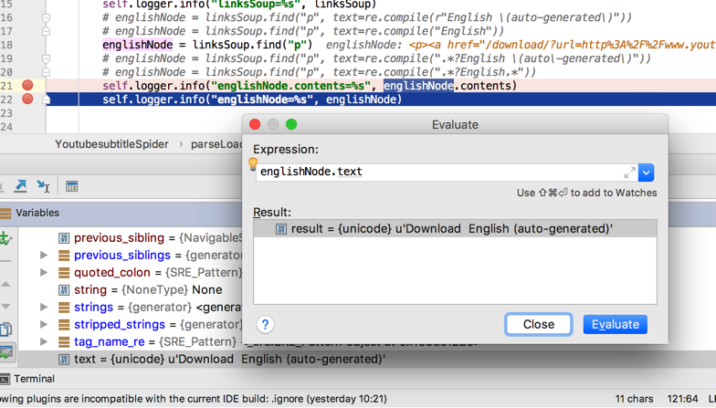The image size is (716, 408).
Task: Expand the expression field editor
Action: point(630,173)
